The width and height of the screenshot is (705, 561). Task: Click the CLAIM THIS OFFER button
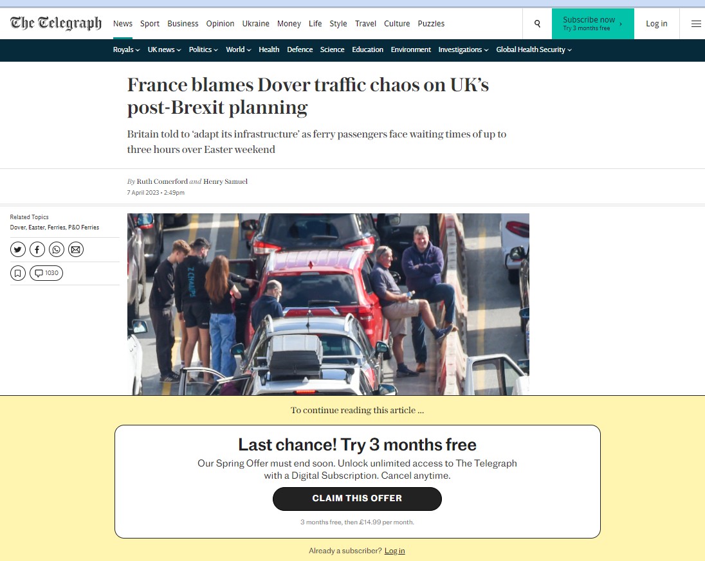click(357, 499)
